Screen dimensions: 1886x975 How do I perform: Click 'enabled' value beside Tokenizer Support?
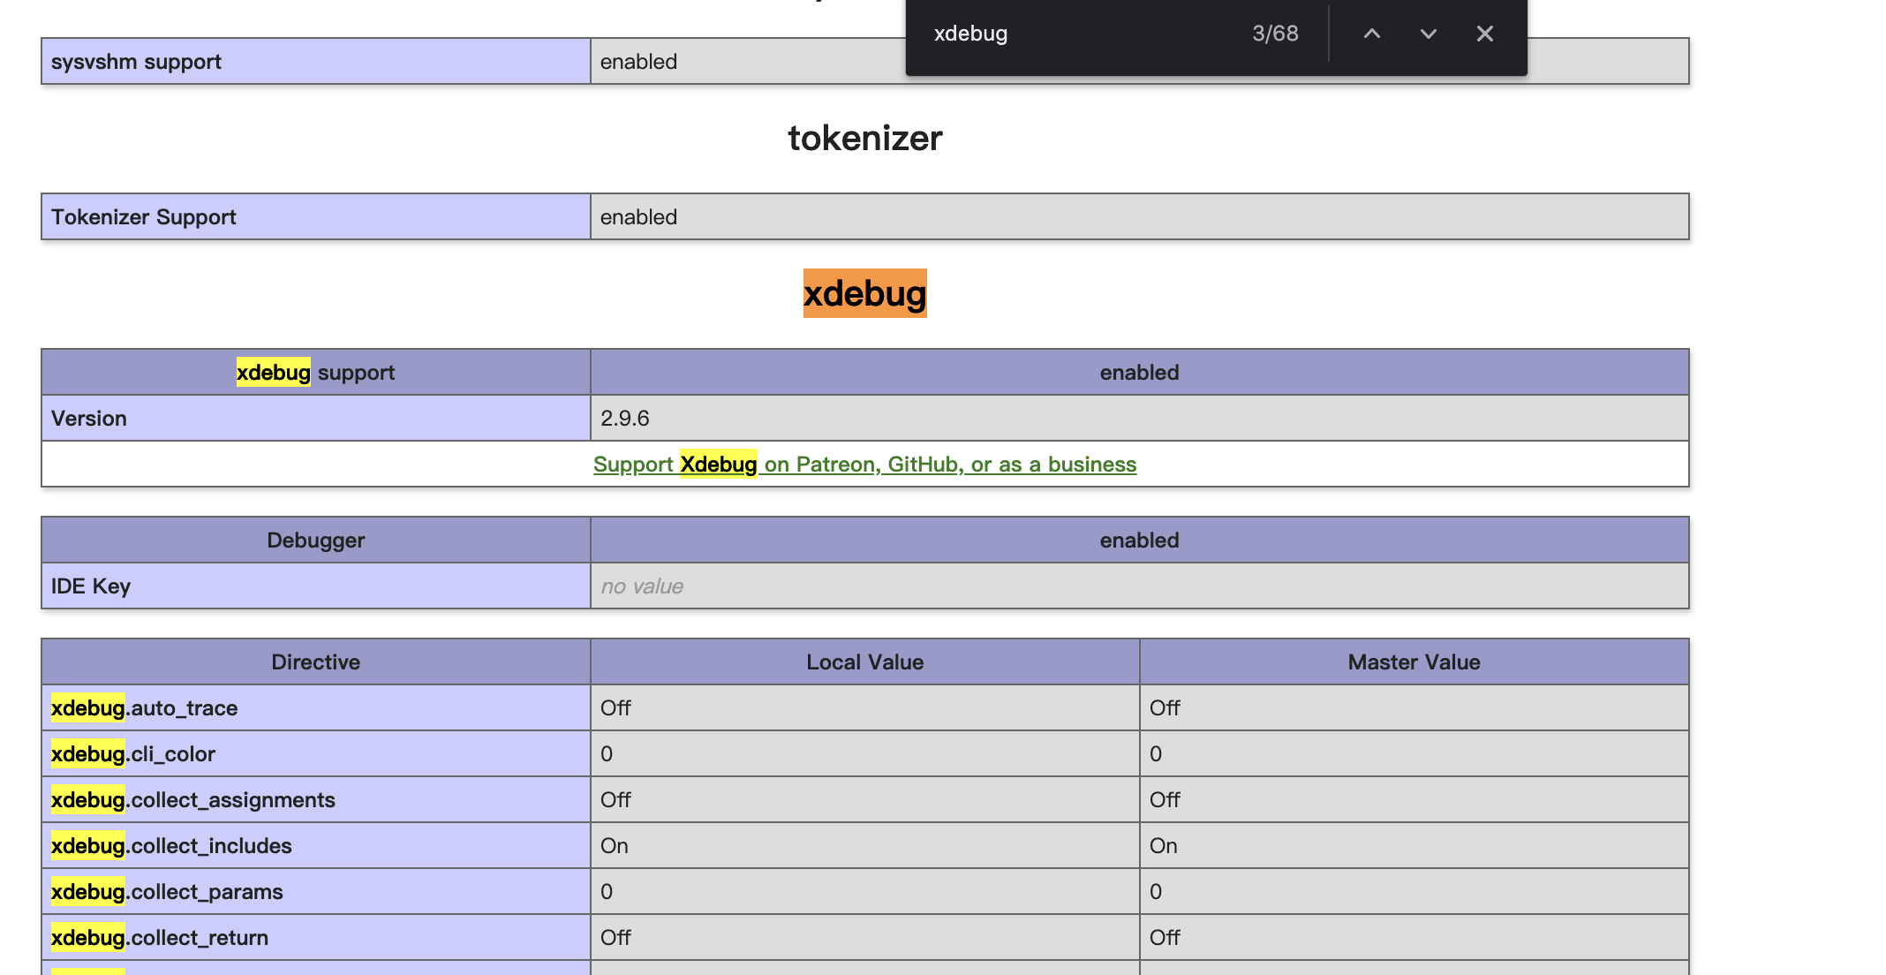[x=1139, y=217]
